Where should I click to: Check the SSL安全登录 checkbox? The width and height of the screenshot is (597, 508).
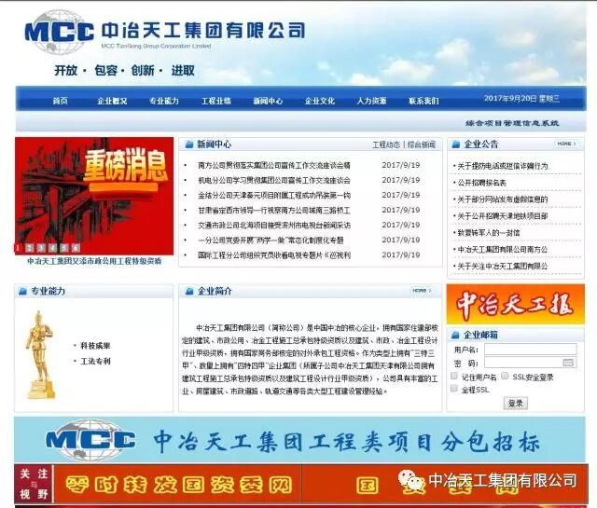(x=505, y=376)
